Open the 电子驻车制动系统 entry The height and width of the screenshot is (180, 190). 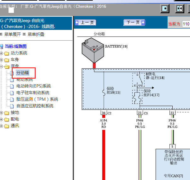[33, 93]
